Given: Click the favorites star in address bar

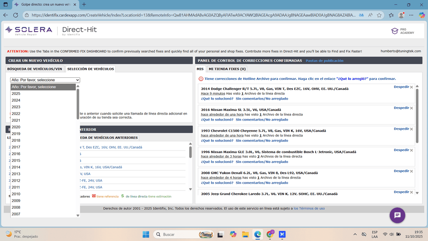Looking at the screenshot, I should pos(379,15).
